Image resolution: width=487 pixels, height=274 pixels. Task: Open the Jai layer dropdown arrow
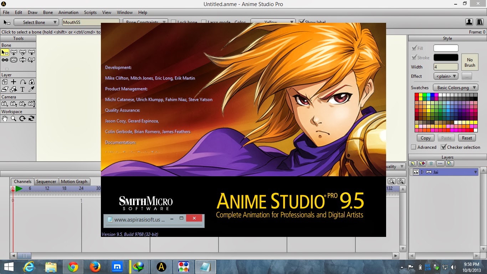[475, 172]
